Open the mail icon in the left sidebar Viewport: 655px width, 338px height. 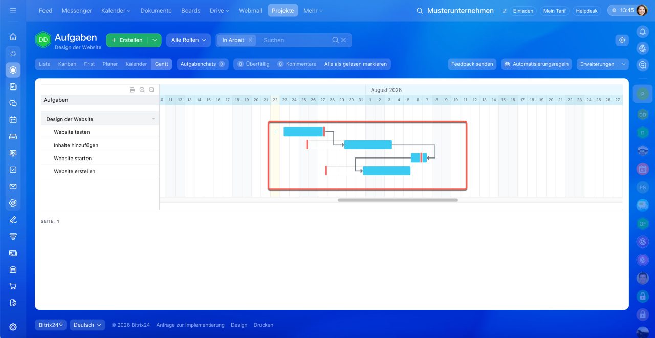pyautogui.click(x=13, y=187)
